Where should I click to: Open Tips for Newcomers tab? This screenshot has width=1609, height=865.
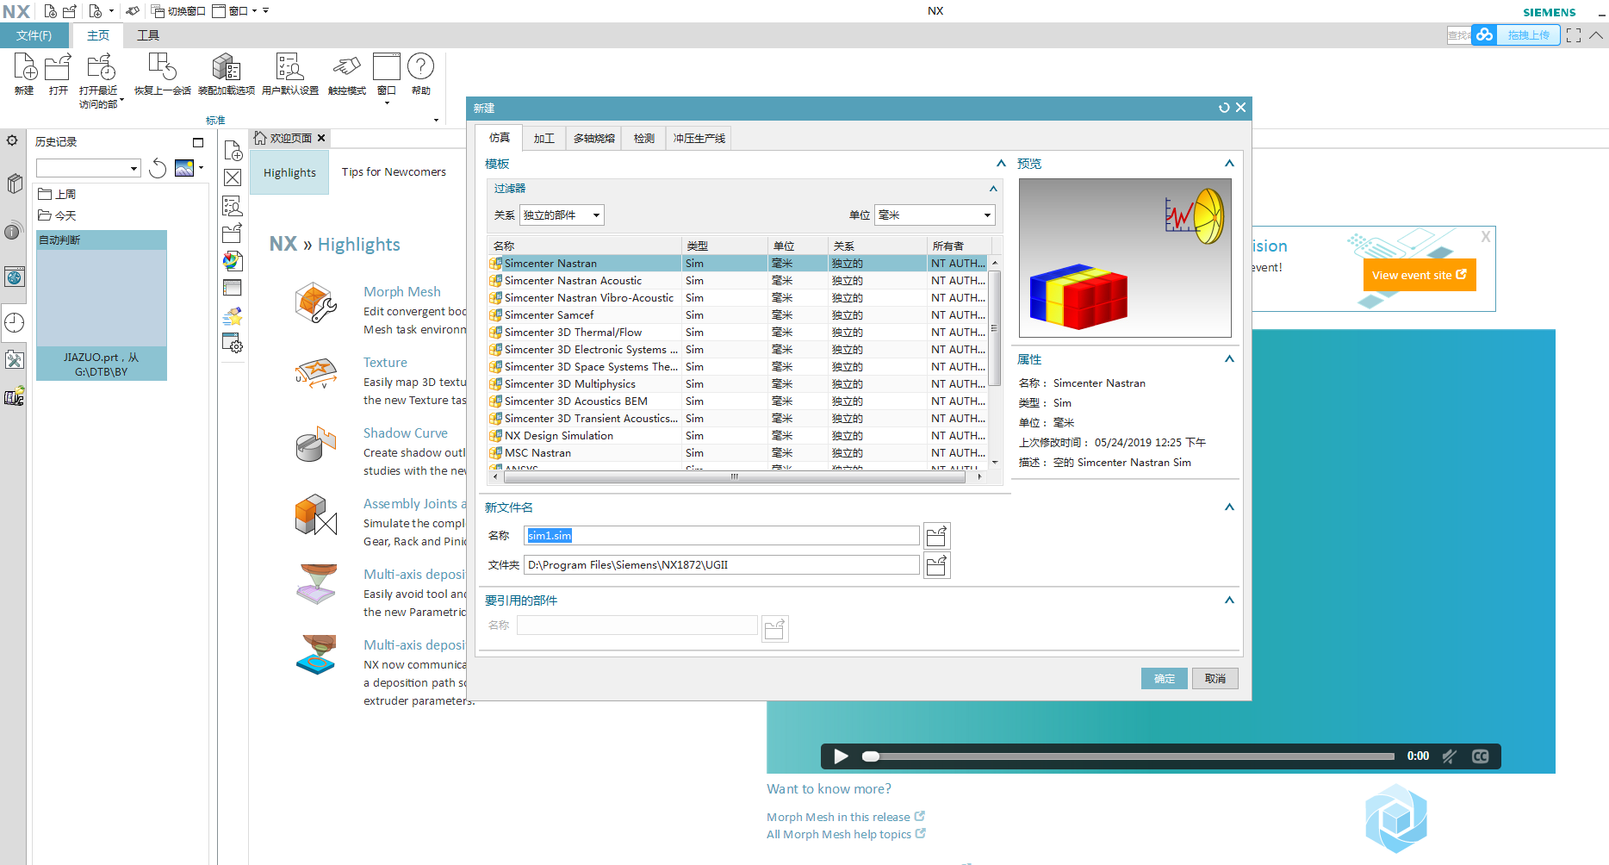point(394,172)
